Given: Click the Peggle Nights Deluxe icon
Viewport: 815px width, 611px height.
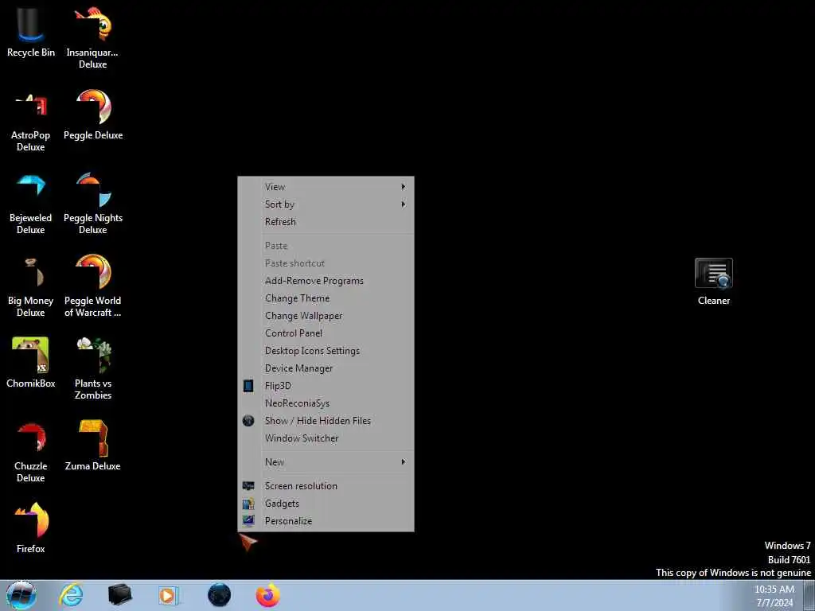Looking at the screenshot, I should [93, 203].
